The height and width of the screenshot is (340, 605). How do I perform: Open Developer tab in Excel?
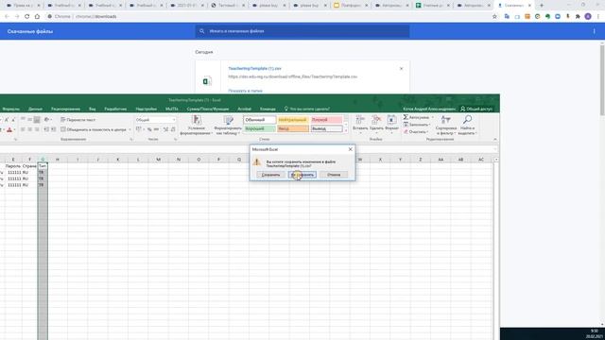click(x=115, y=110)
